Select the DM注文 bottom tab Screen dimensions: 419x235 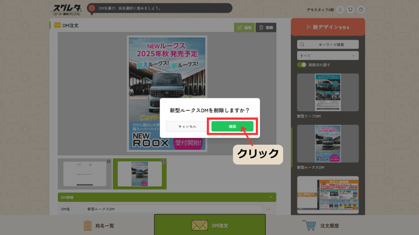point(210,225)
